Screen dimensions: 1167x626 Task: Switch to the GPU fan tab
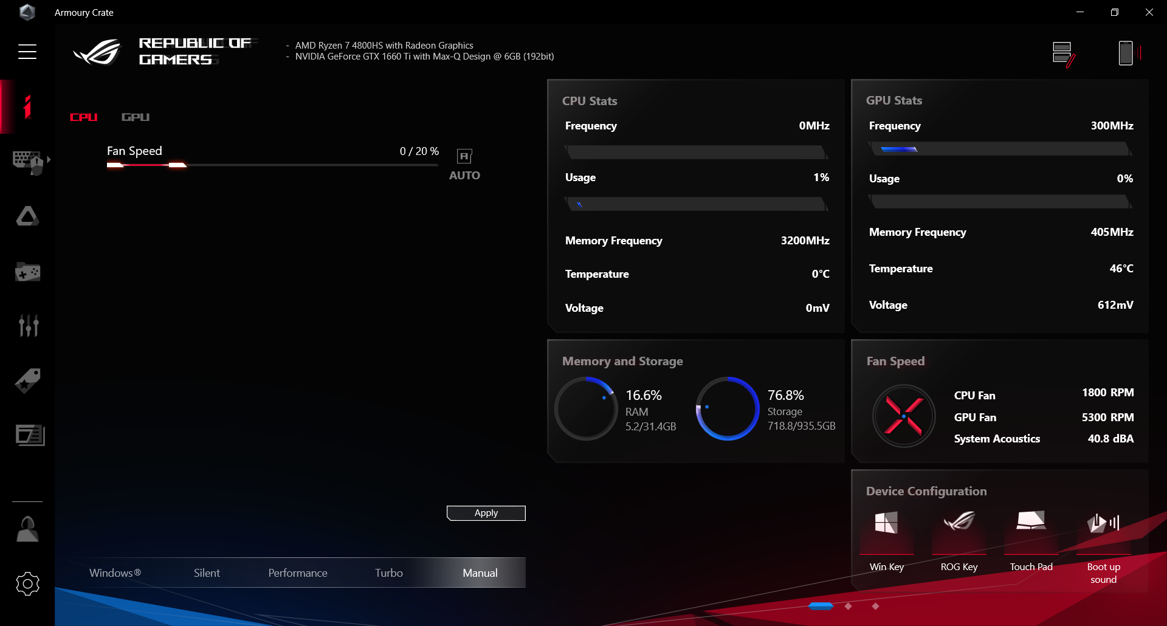(136, 117)
